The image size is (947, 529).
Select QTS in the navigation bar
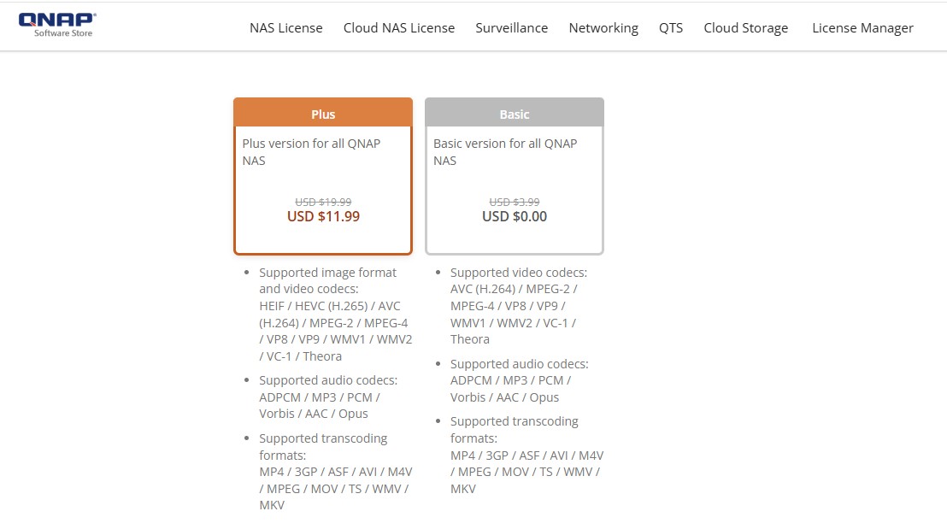(x=670, y=28)
